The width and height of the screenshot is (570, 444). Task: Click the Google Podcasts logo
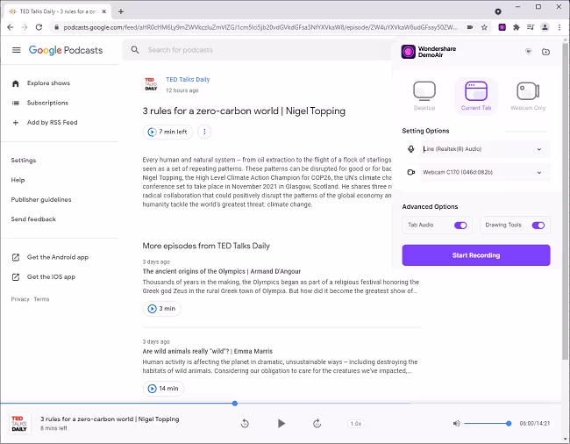coord(66,50)
